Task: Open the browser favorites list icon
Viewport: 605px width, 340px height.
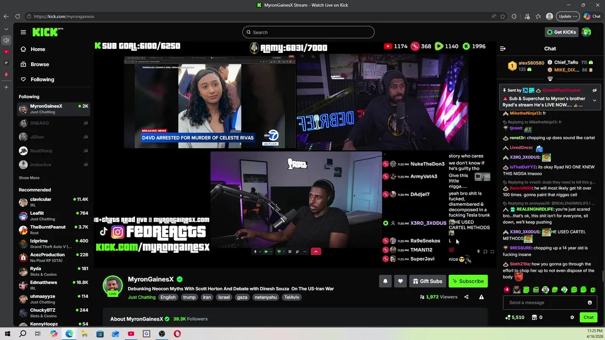Action: tap(538, 16)
